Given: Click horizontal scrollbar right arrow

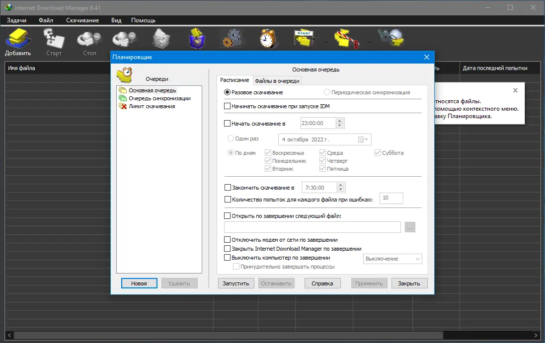Looking at the screenshot, I should [x=536, y=336].
